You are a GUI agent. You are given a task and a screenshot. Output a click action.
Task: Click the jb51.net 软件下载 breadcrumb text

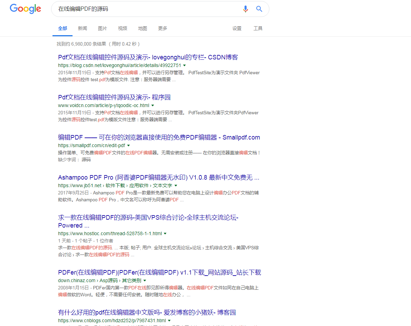click(115, 185)
